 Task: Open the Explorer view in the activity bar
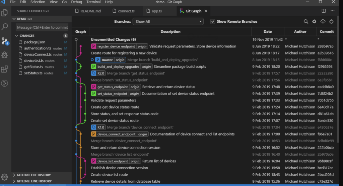point(5,13)
